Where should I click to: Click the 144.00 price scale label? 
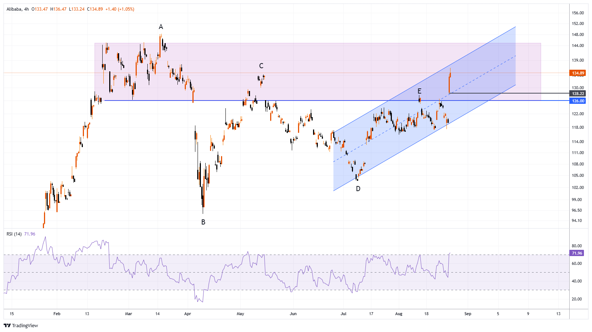pos(578,45)
